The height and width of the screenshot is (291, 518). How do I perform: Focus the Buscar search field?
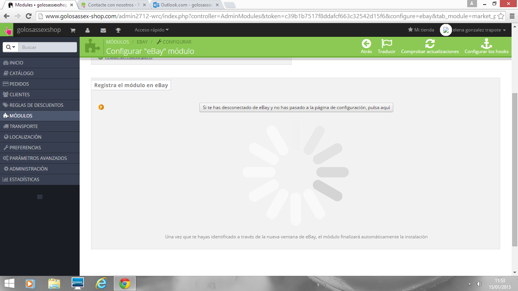(x=47, y=47)
